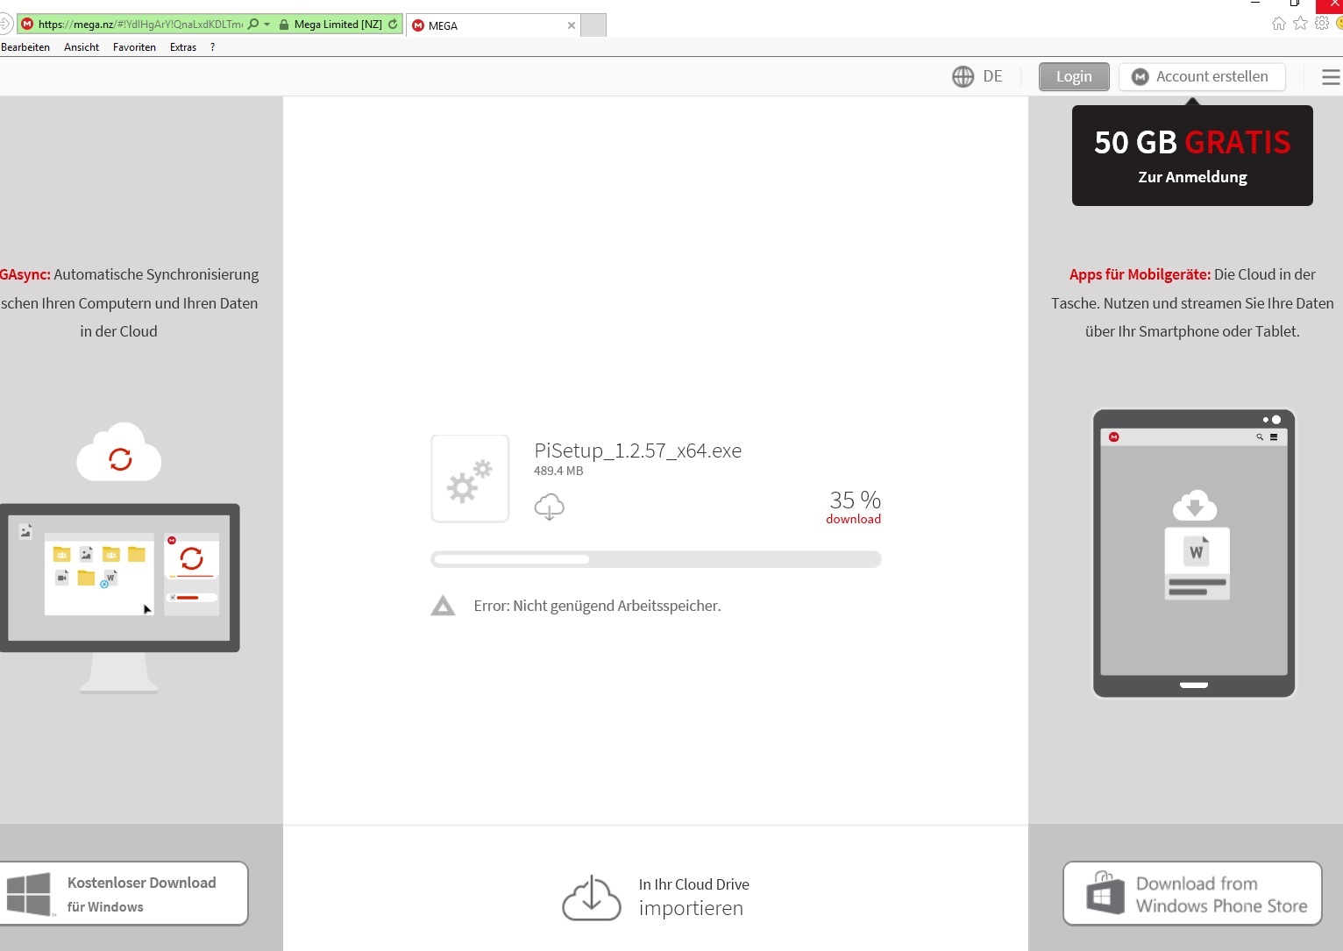1343x951 pixels.
Task: Click In Ihr Cloud Drive importieren
Action: tap(693, 897)
